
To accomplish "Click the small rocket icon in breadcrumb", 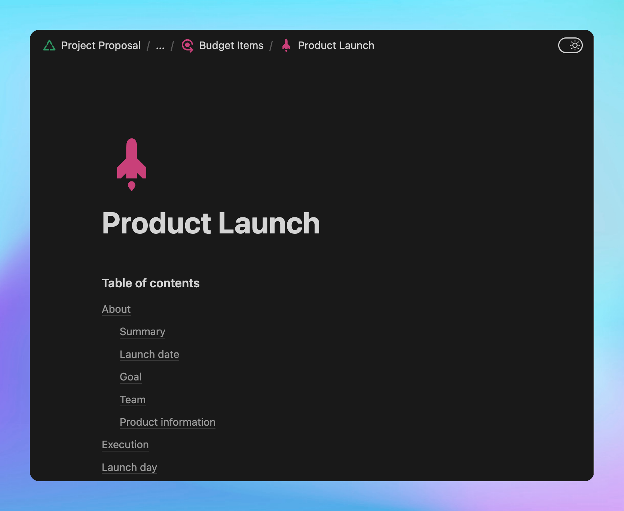I will click(286, 46).
